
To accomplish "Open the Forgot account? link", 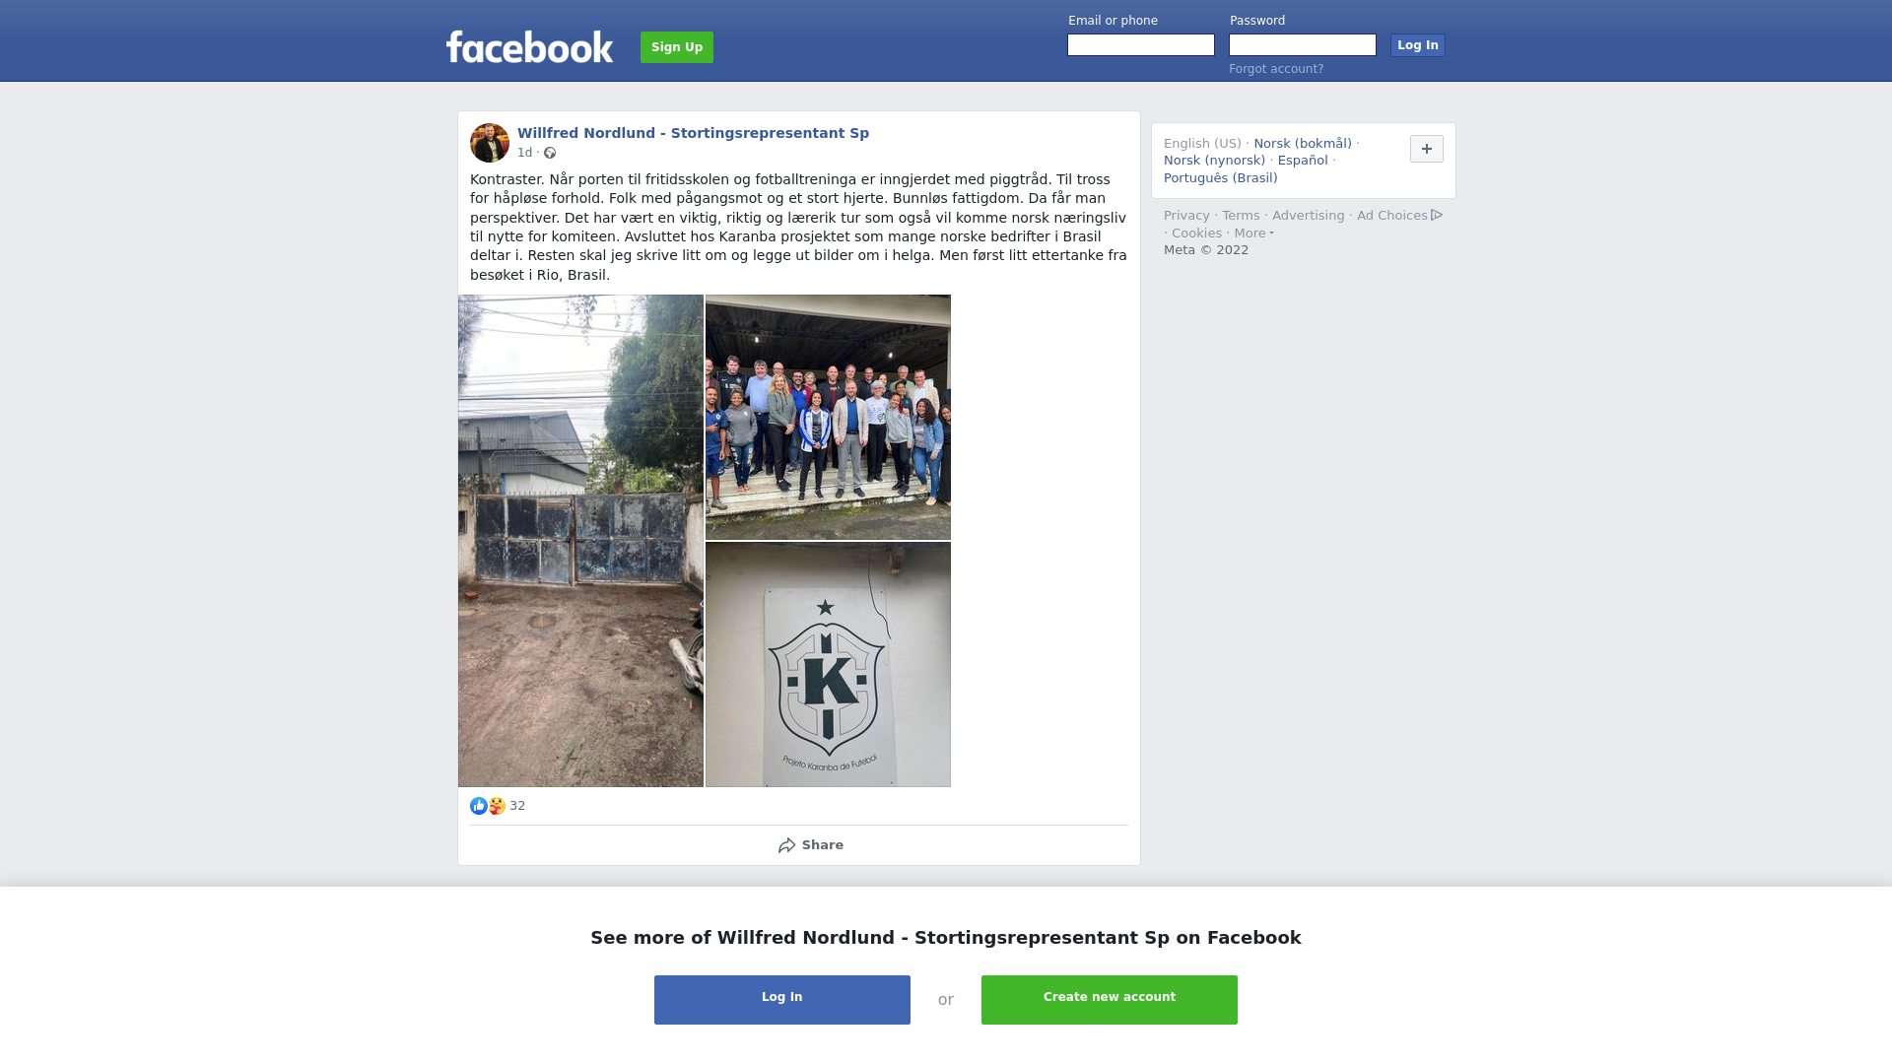I will (x=1276, y=69).
